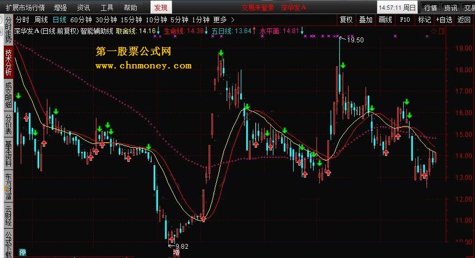Add stock via +自选 button

(444, 20)
